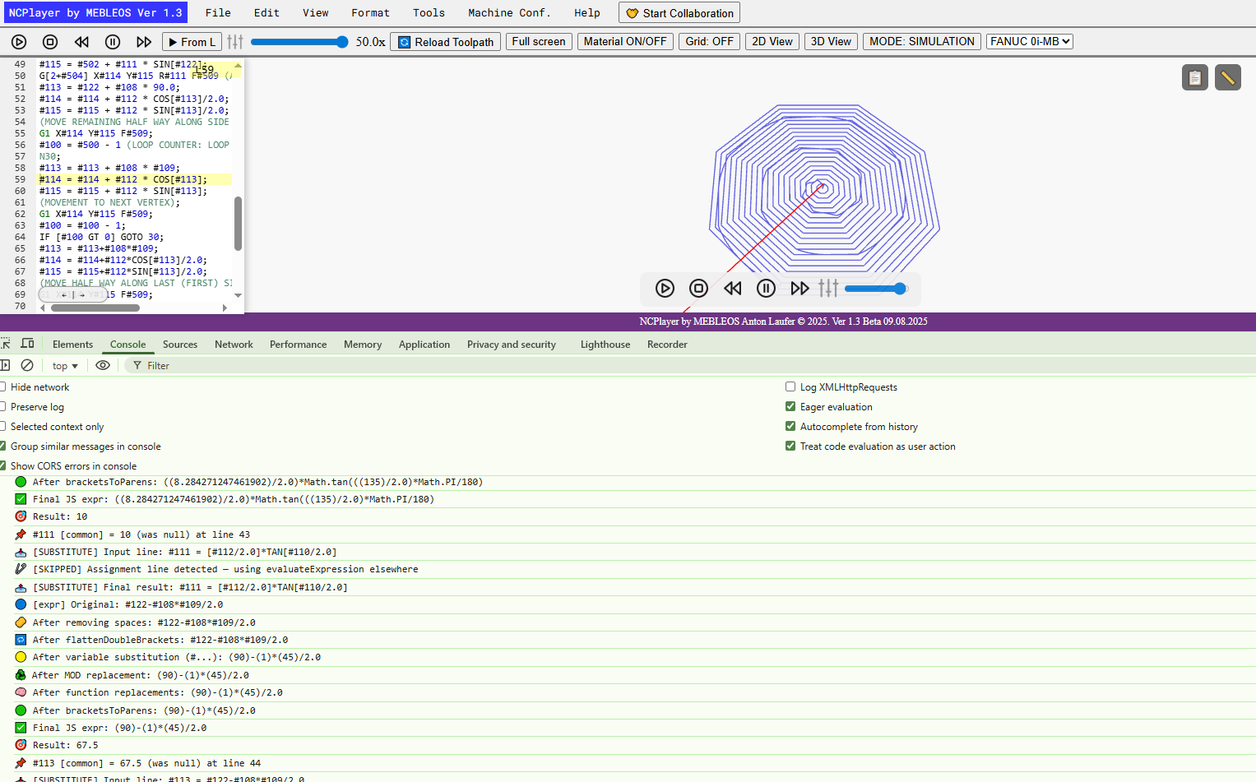1256x782 pixels.
Task: Open the File menu
Action: point(218,12)
